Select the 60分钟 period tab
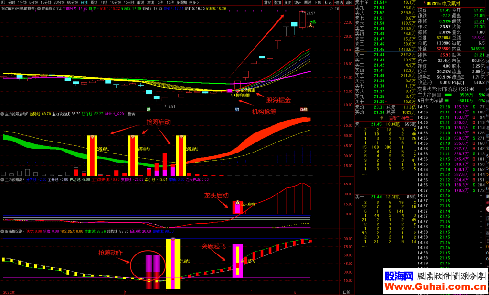489x295 pixels. point(72,2)
